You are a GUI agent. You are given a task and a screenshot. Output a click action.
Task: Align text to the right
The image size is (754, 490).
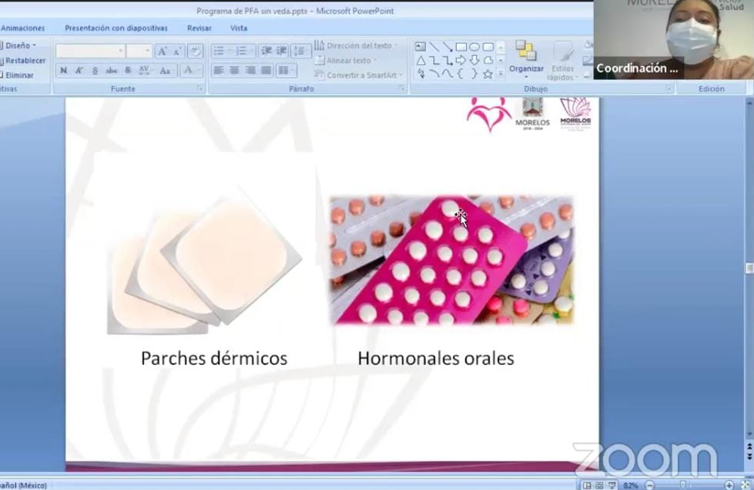[x=250, y=71]
